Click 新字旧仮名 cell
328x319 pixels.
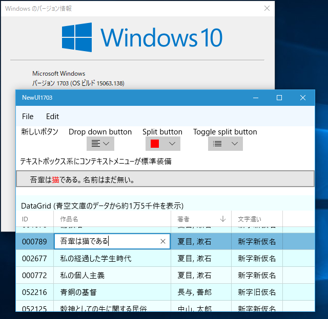tap(257, 292)
